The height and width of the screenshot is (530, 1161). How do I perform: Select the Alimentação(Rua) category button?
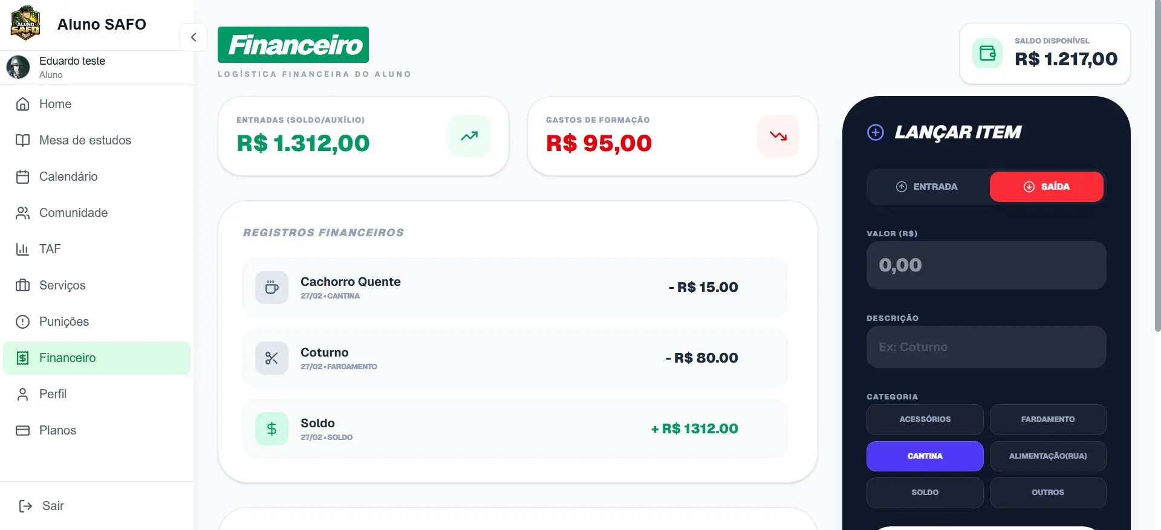tap(1047, 456)
